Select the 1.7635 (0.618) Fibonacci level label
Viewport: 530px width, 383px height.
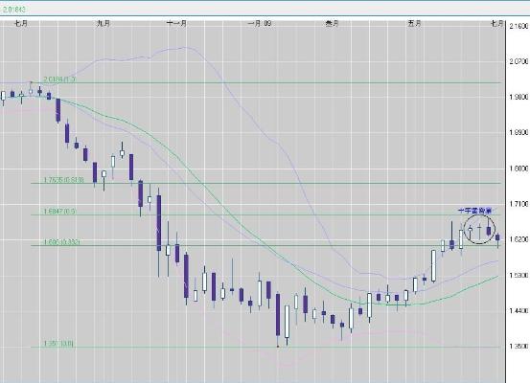point(63,180)
